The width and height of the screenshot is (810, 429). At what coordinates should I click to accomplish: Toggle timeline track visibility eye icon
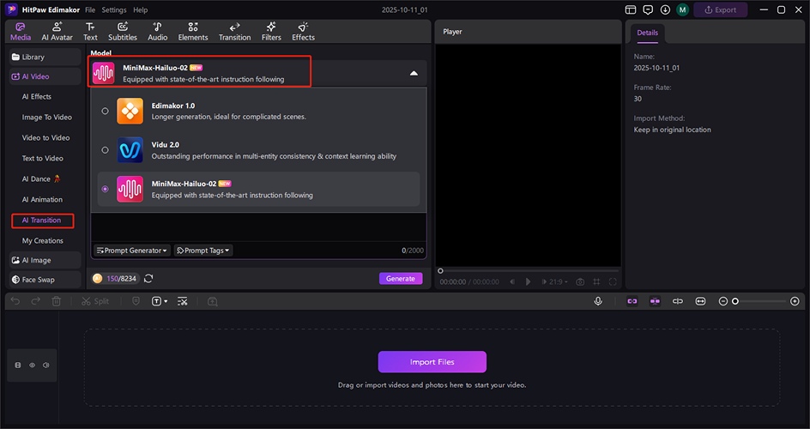coord(32,365)
